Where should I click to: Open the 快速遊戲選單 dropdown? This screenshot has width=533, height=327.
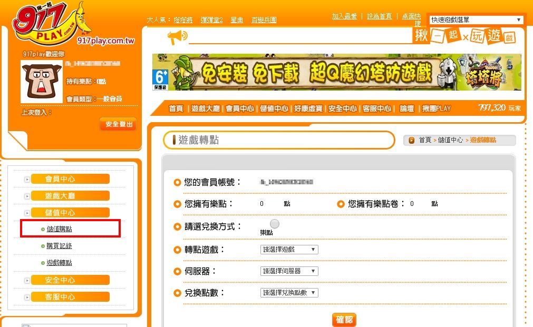coord(476,19)
